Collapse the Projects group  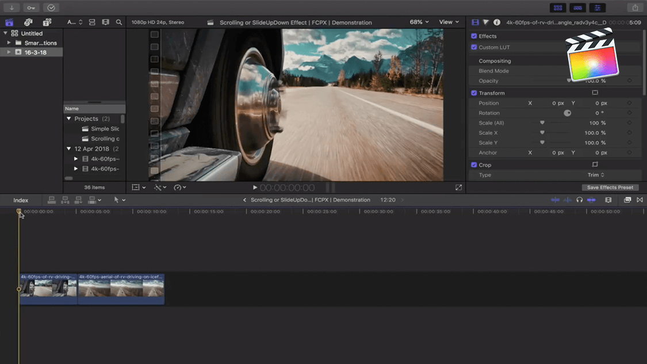click(69, 118)
